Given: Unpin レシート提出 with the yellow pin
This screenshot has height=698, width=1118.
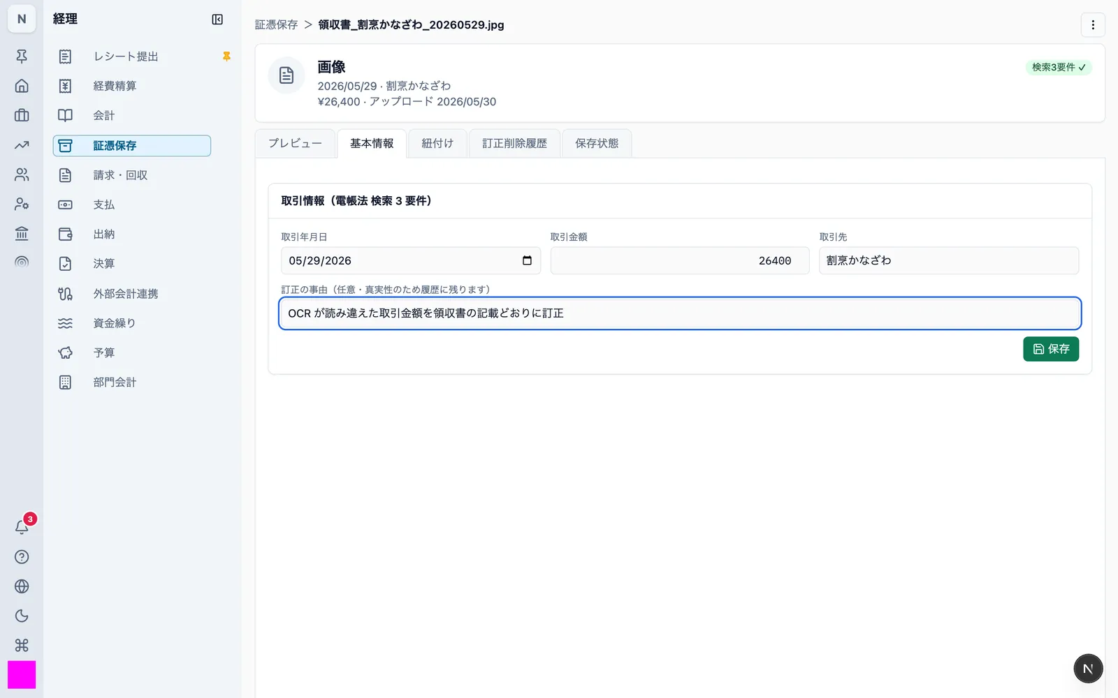Looking at the screenshot, I should (226, 57).
